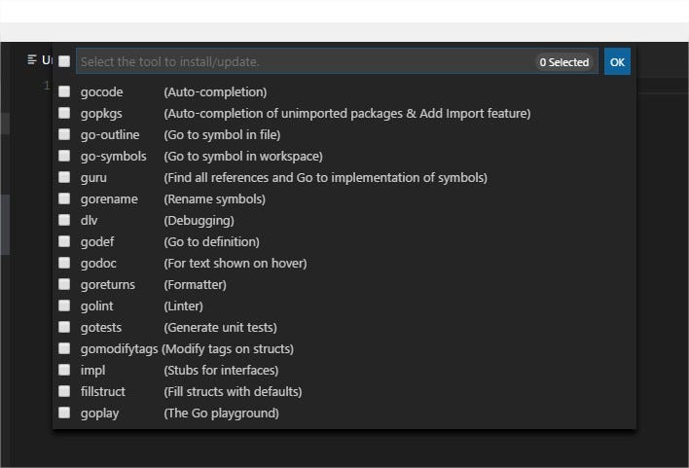Click the 'gocode' tool name

(x=101, y=92)
